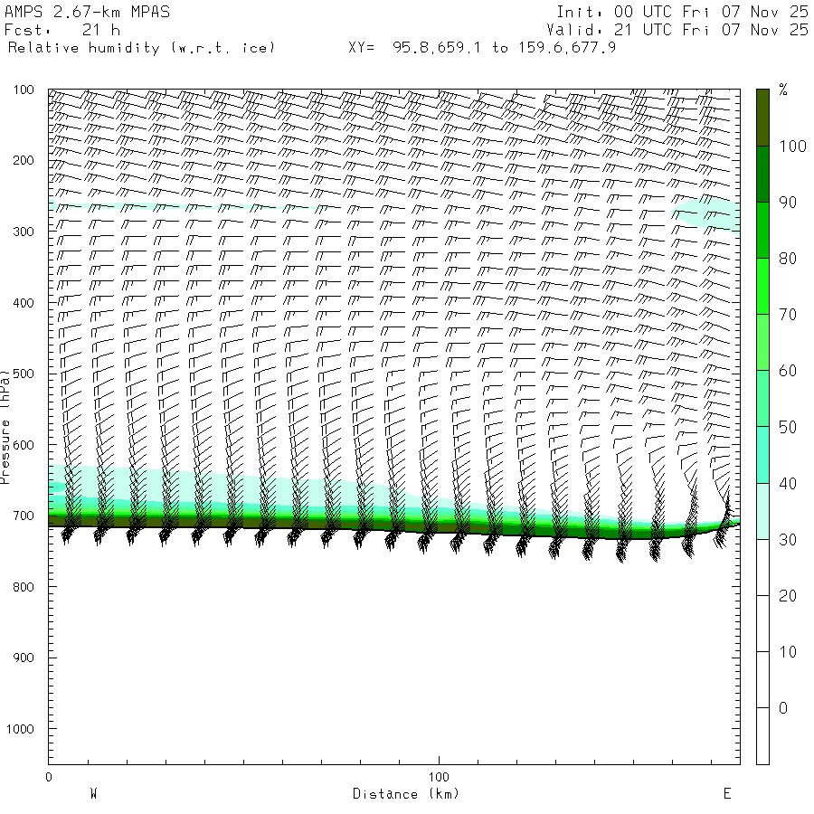The image size is (814, 814).
Task: Click the 300 hPa pressure axis label
Action: [24, 232]
